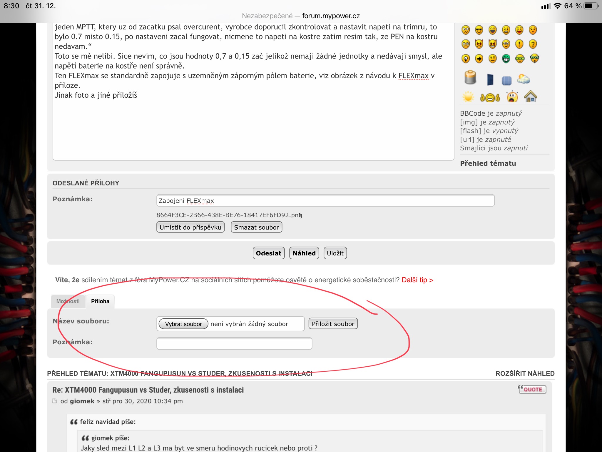This screenshot has height=452, width=602.
Task: Expand the Rozšířit náhled topic review
Action: (x=525, y=373)
